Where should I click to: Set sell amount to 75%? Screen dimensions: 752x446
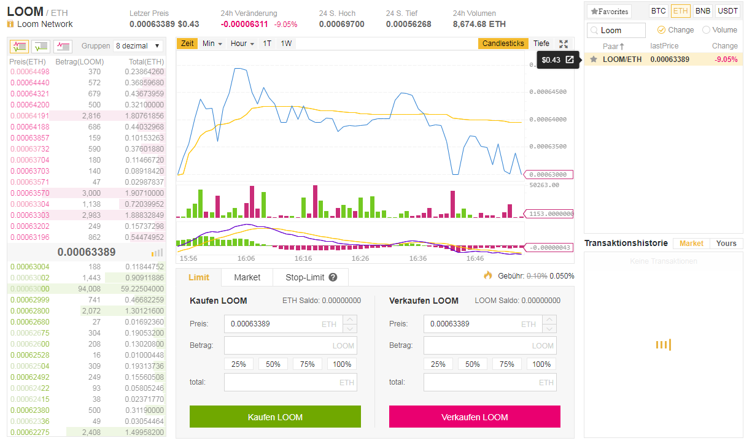507,364
